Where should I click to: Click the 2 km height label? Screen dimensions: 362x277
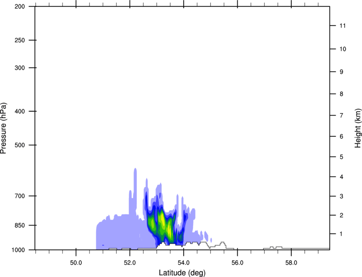[342, 215]
